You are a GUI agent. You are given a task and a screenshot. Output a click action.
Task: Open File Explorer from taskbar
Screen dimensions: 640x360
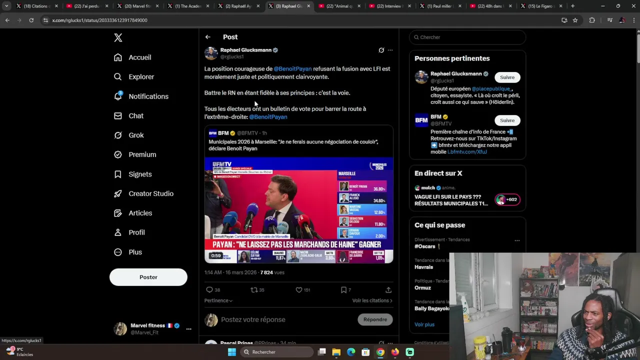336,352
